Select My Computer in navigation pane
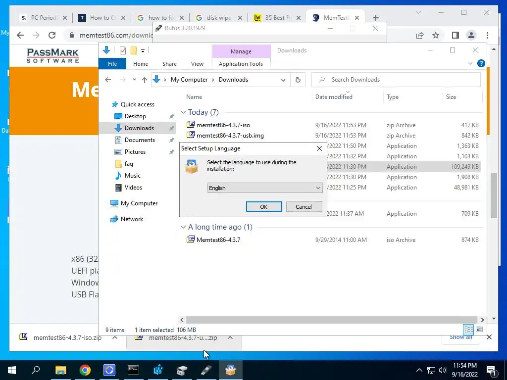The width and height of the screenshot is (507, 380). [x=139, y=203]
